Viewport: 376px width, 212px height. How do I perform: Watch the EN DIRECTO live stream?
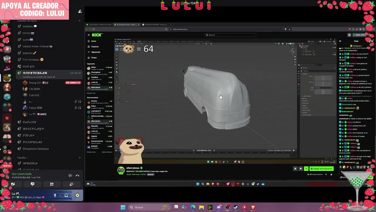tap(73, 83)
